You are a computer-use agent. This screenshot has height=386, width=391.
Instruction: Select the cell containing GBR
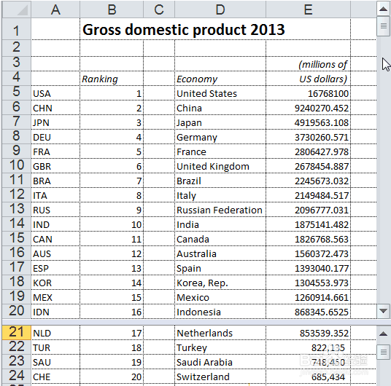point(55,166)
